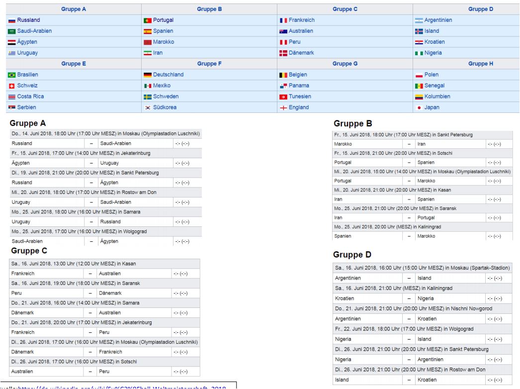
Task: Open the Kroatien link in Gruppe D table
Action: [x=434, y=42]
